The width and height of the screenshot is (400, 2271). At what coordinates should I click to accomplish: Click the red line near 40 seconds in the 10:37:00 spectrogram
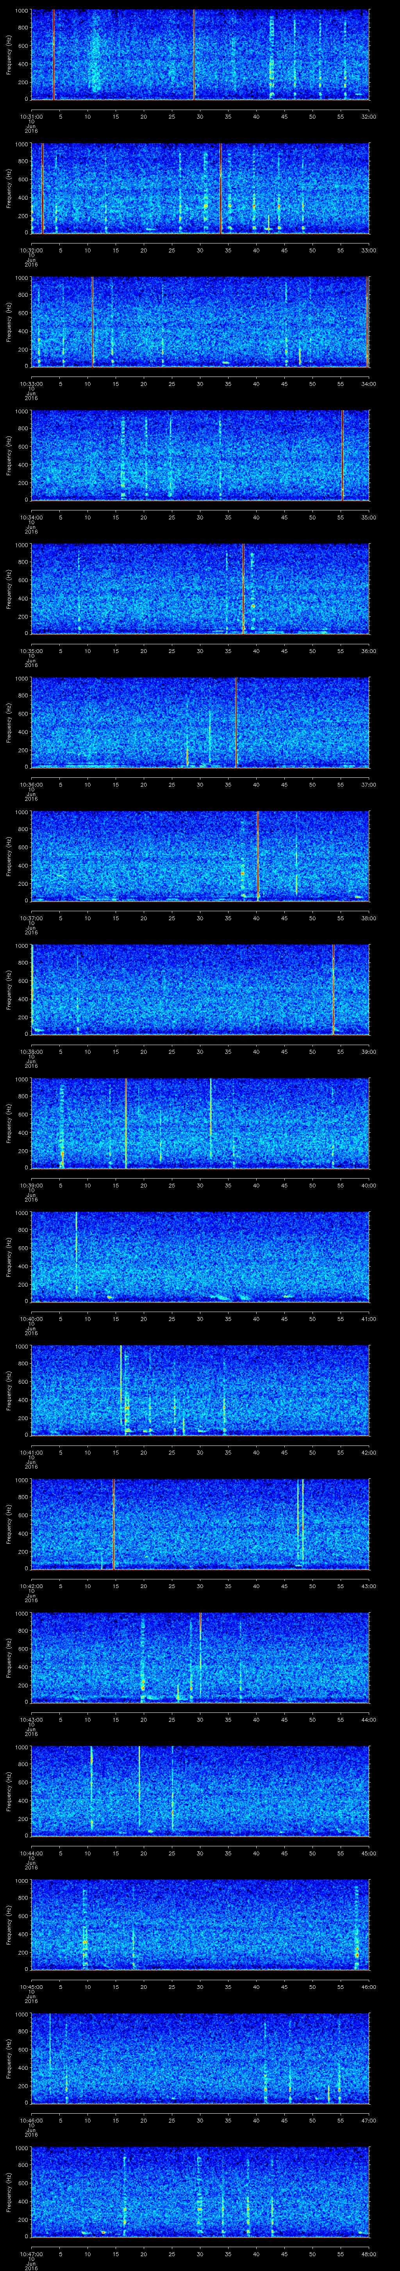(257, 856)
